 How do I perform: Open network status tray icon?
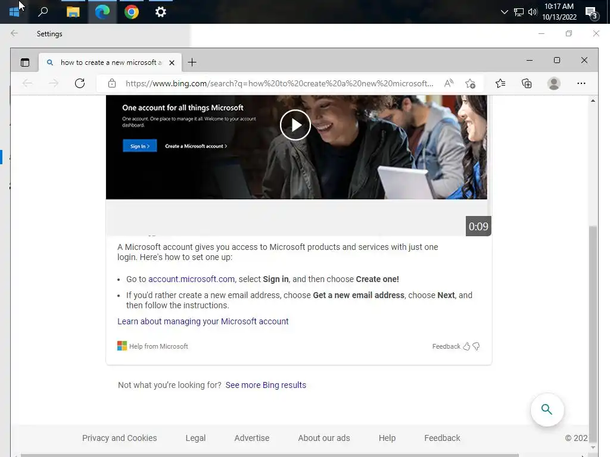click(519, 12)
